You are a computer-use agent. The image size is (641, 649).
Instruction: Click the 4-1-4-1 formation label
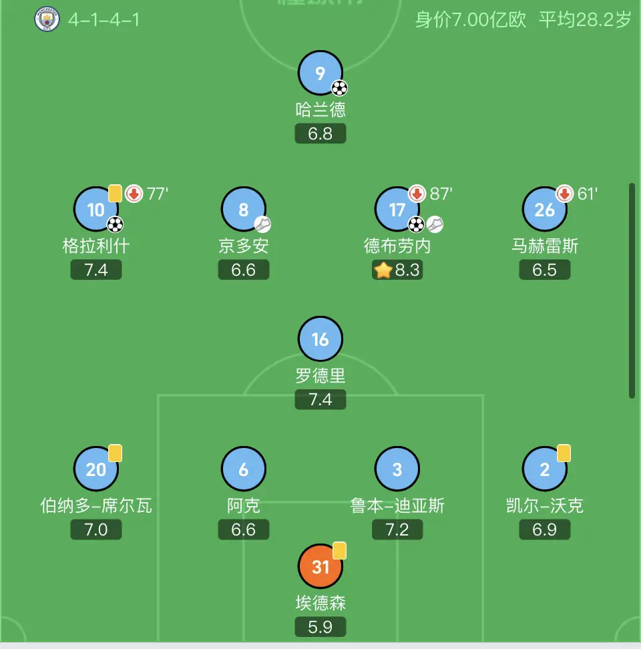click(104, 20)
